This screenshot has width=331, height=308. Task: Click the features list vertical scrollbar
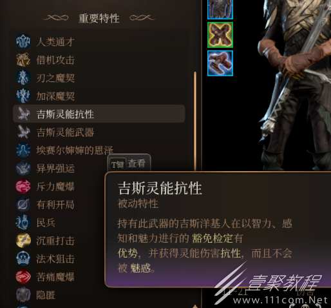pos(195,121)
